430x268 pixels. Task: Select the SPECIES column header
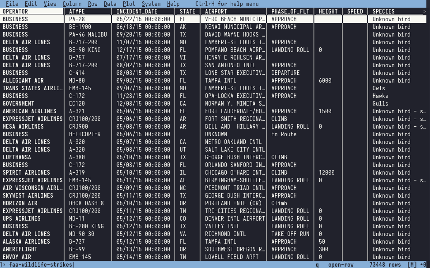(x=383, y=12)
